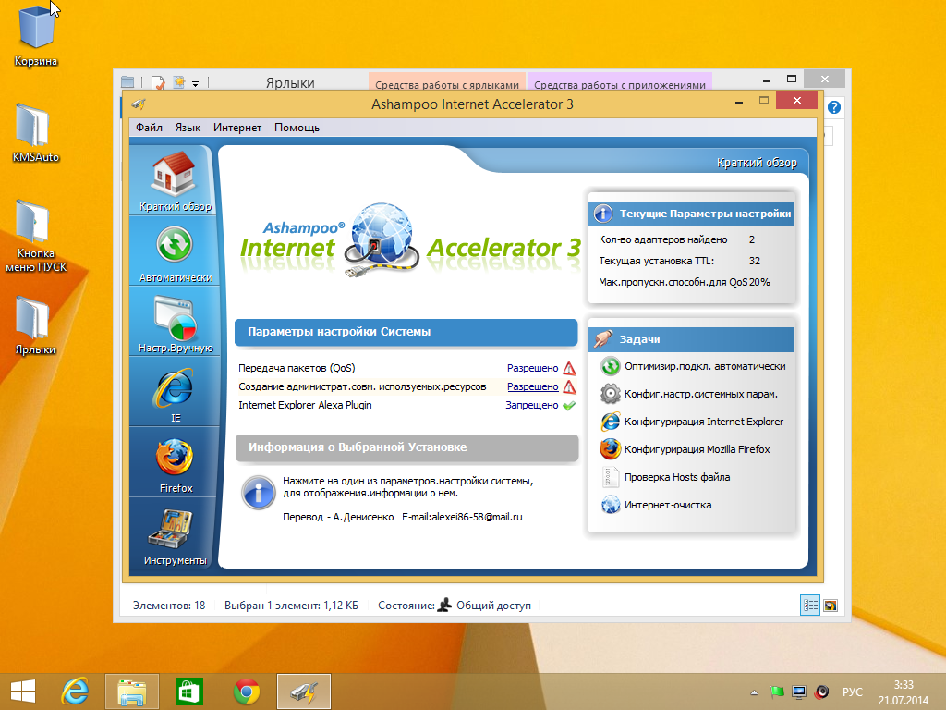Open the Файл menu

point(149,128)
